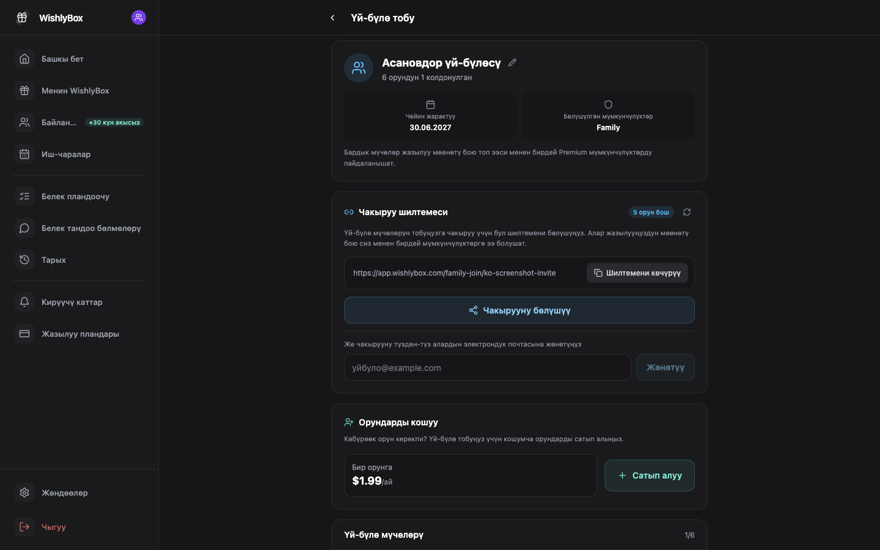Click the bell icon for Кирүүчү каттар

tap(24, 302)
